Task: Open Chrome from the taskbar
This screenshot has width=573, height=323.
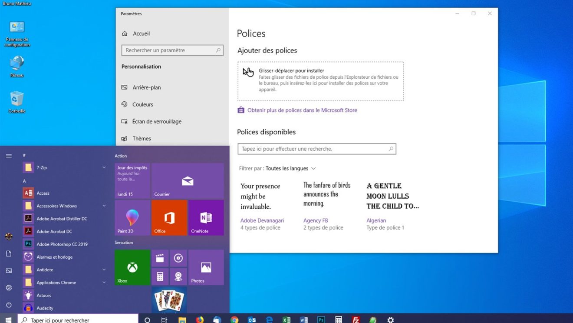Action: (x=234, y=320)
